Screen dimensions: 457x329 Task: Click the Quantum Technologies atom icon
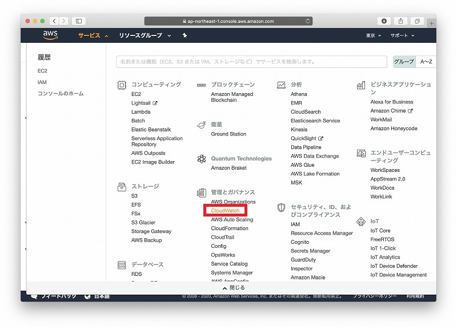(202, 159)
